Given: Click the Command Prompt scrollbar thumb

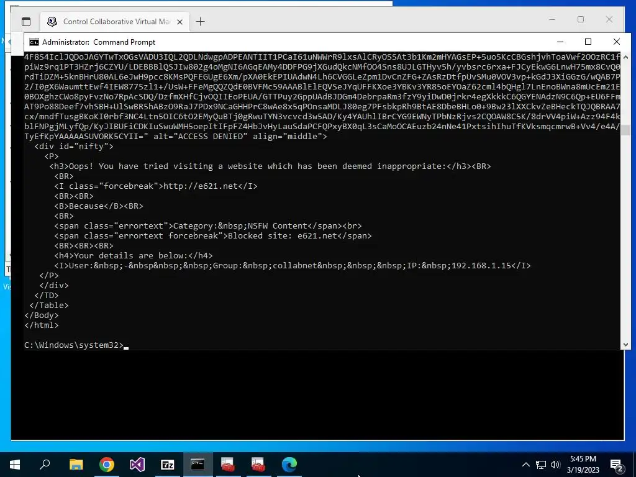Looking at the screenshot, I should 625,130.
